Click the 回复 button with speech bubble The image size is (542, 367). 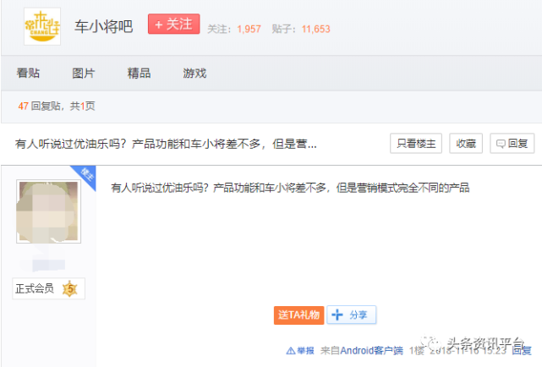[x=512, y=144]
